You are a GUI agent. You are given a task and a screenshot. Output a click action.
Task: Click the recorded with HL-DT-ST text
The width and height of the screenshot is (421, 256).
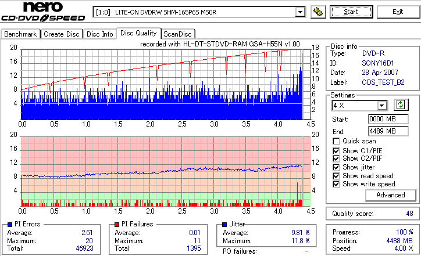pos(220,44)
